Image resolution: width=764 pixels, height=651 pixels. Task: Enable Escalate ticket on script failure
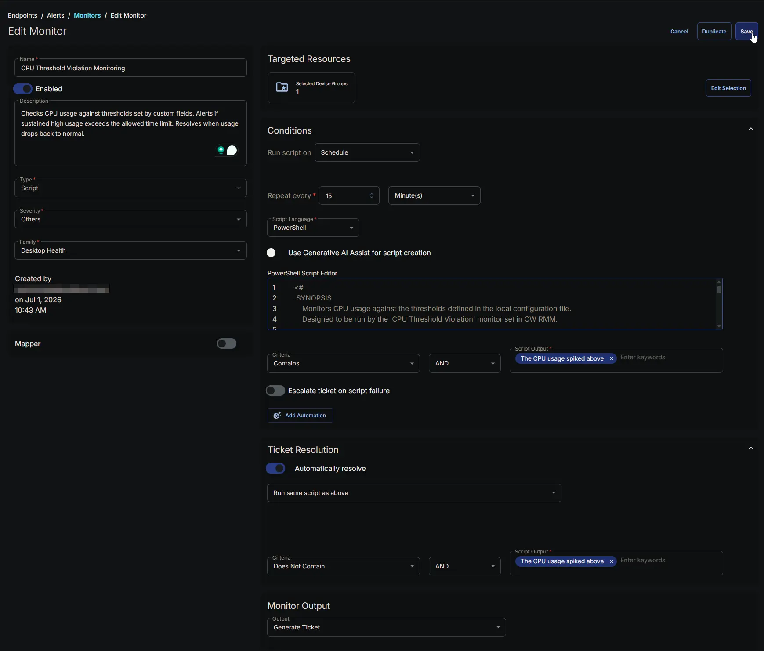pos(275,391)
